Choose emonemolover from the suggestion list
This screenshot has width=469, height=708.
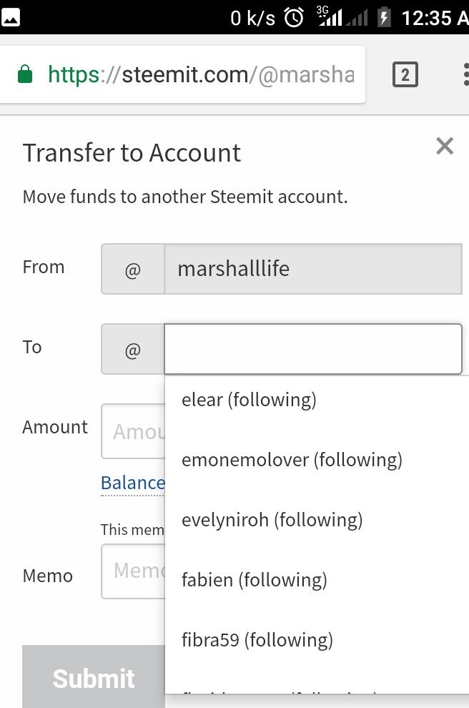pyautogui.click(x=291, y=460)
